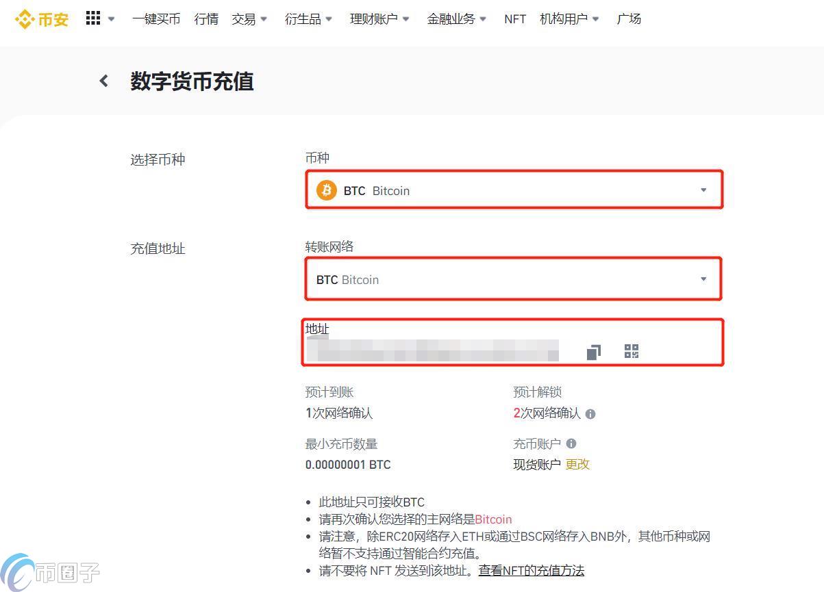The image size is (824, 592).
Task: Open 行情 in the navigation
Action: tap(206, 19)
